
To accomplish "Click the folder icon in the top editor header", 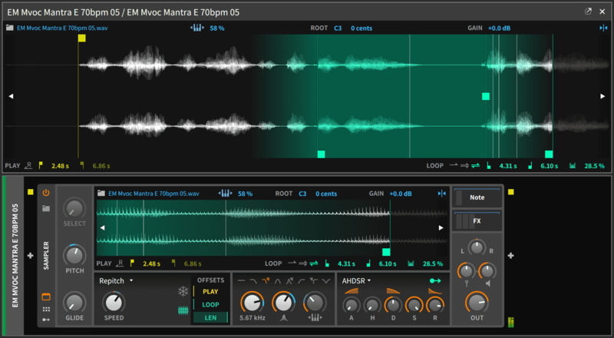I will tap(10, 28).
